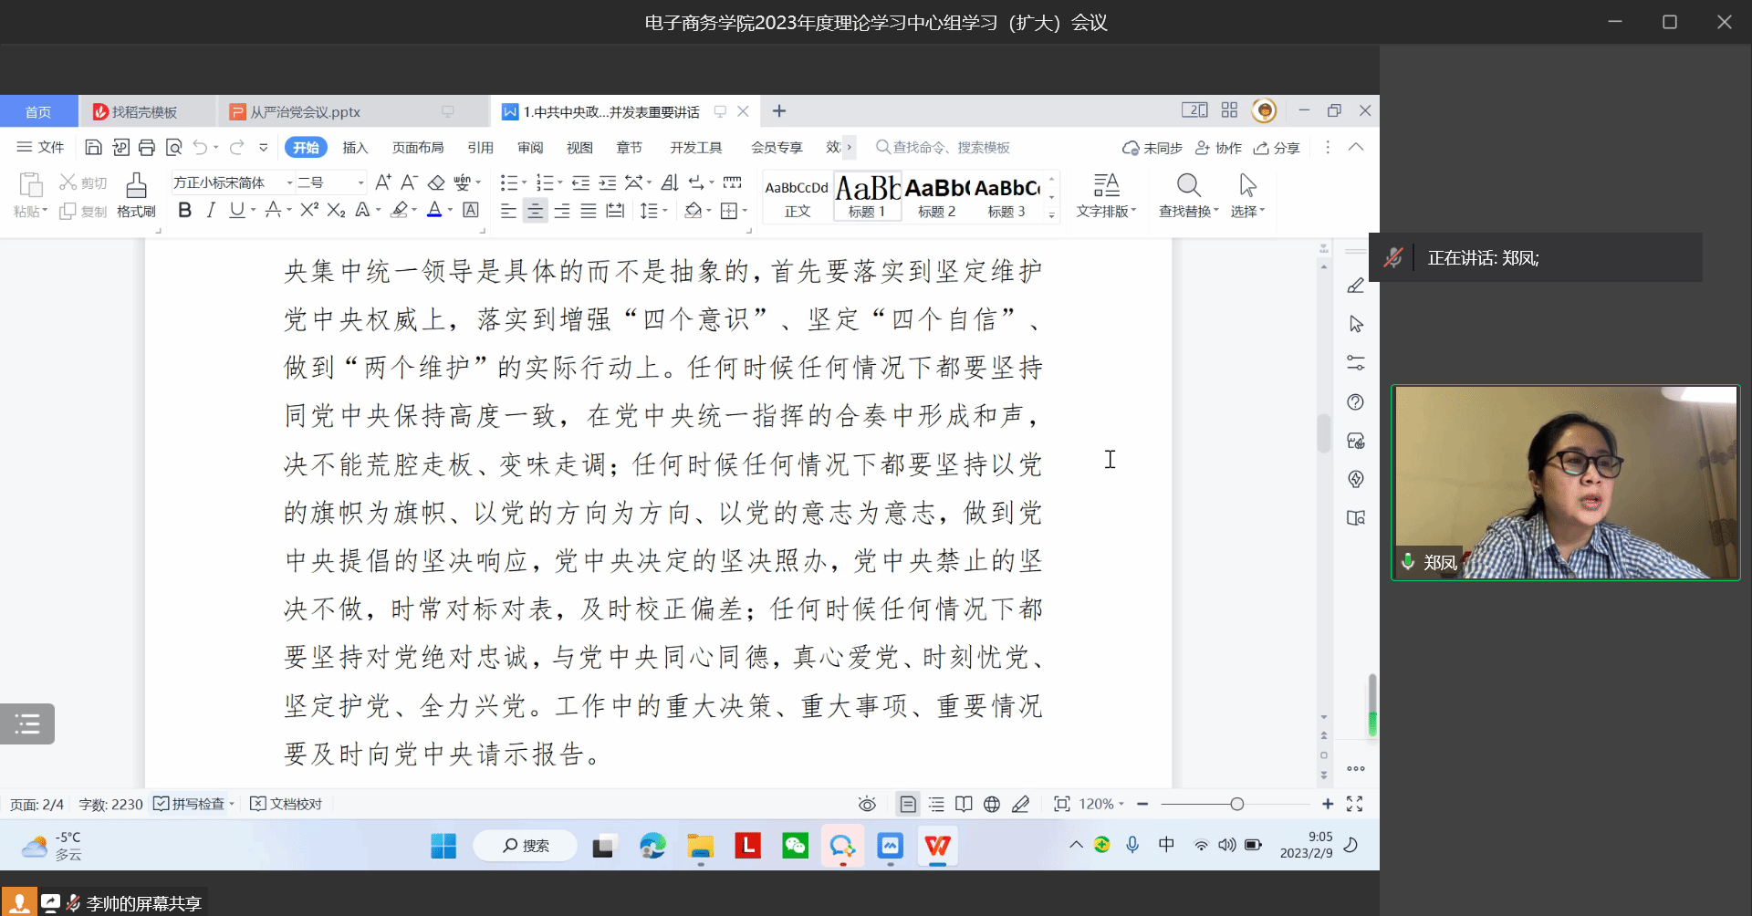The height and width of the screenshot is (916, 1752).
Task: Click the 文档校对 button in status bar
Action: point(287,804)
